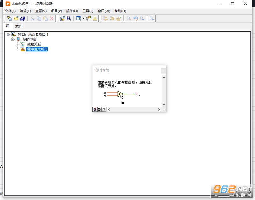The image size is (255, 200).
Task: Click the project root icon in tree
Action: (13, 35)
